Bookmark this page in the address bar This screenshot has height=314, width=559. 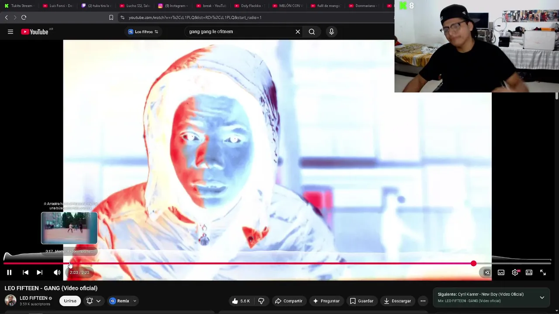111,17
